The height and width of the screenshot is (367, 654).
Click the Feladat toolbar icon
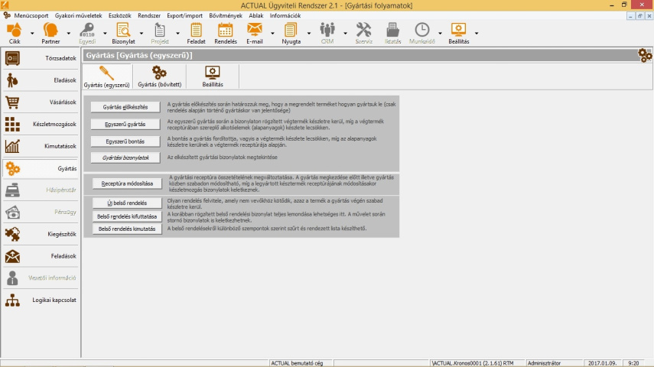click(196, 31)
